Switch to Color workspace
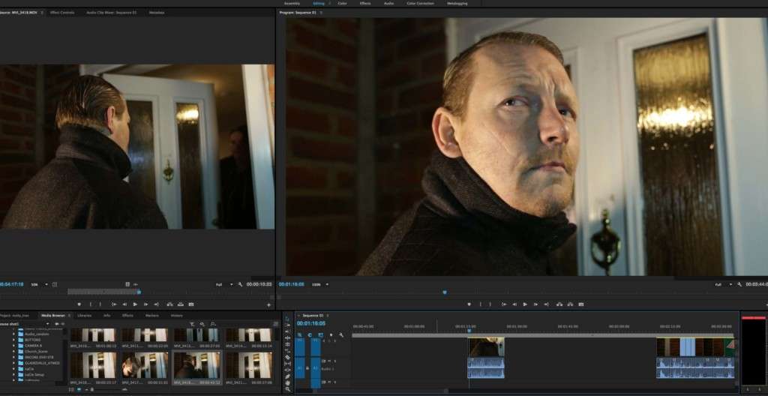Image resolution: width=768 pixels, height=396 pixels. [x=342, y=4]
